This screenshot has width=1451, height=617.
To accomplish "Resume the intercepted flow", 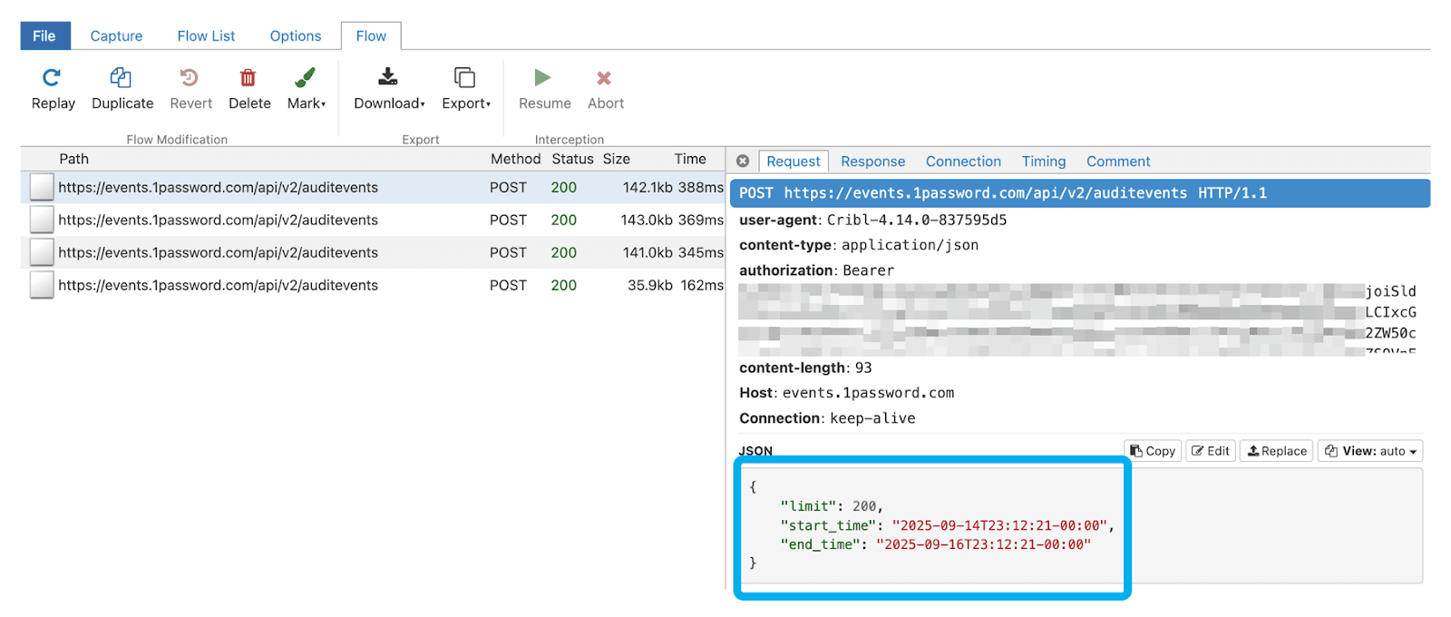I will [544, 79].
